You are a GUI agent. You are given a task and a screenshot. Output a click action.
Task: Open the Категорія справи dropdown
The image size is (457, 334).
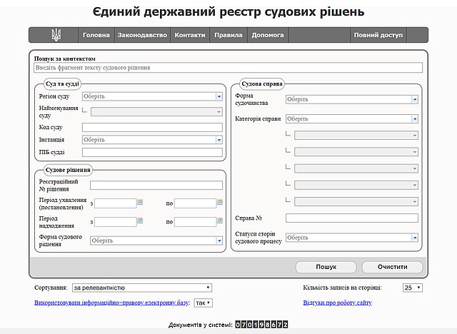(352, 118)
